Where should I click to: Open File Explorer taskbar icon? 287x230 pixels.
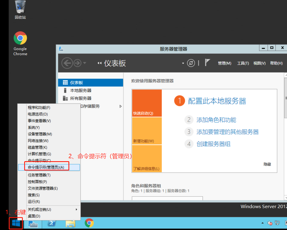coord(71,223)
